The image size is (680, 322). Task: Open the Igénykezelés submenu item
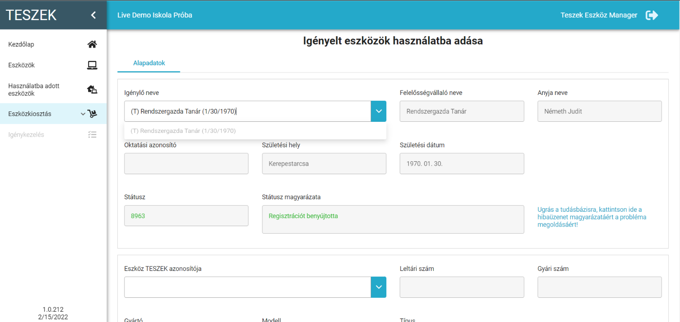click(53, 134)
